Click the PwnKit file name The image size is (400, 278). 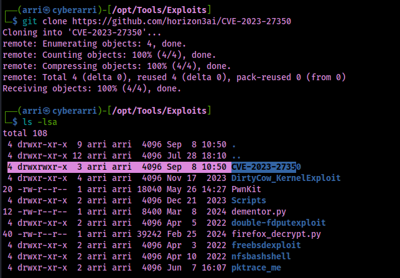pos(246,189)
